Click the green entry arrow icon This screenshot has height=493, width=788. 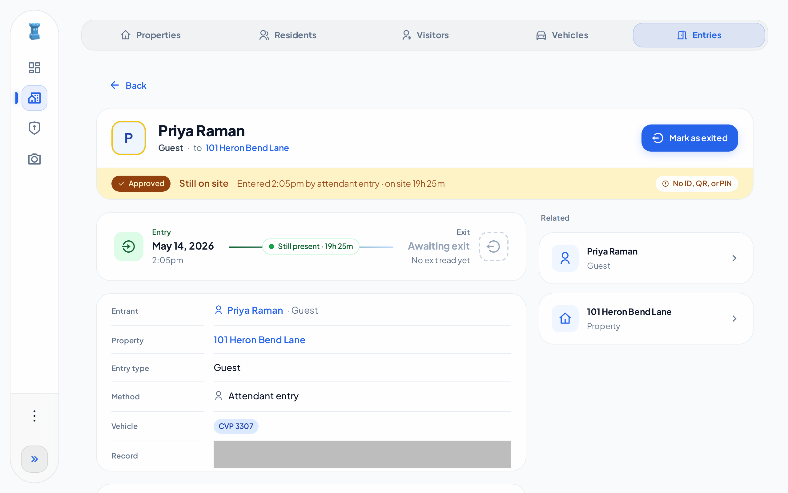pyautogui.click(x=129, y=246)
